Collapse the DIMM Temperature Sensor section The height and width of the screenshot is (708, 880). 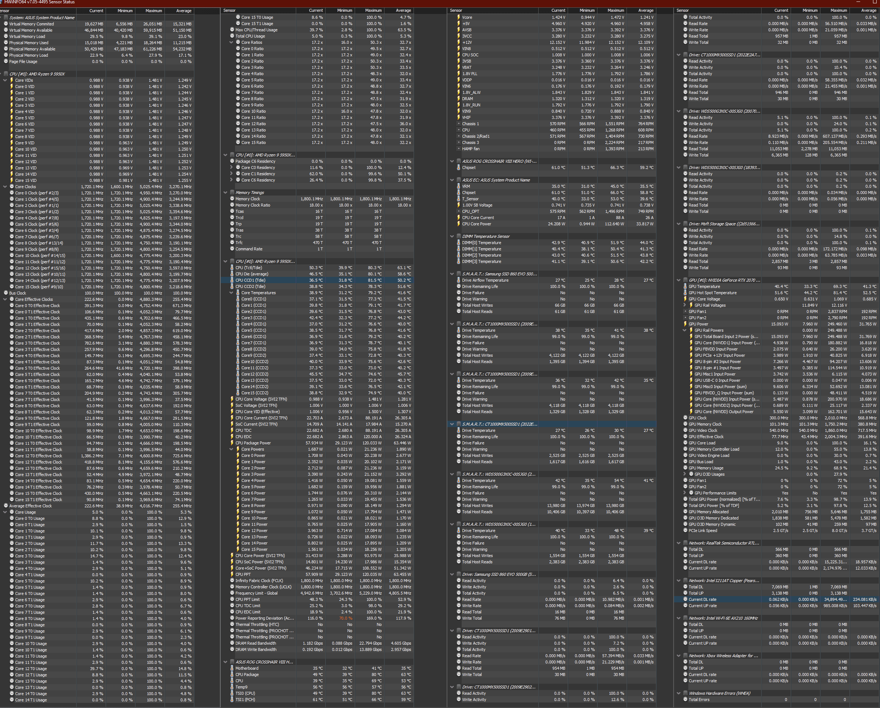click(452, 236)
